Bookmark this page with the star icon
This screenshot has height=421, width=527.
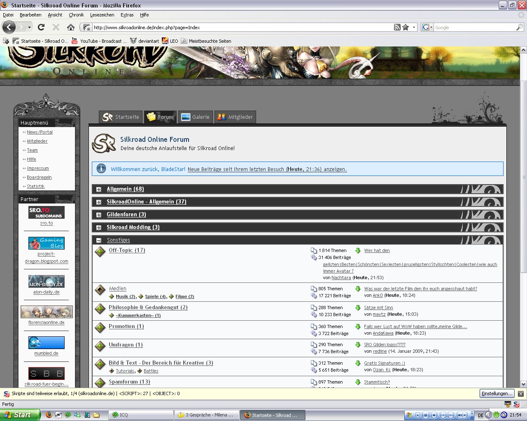406,27
